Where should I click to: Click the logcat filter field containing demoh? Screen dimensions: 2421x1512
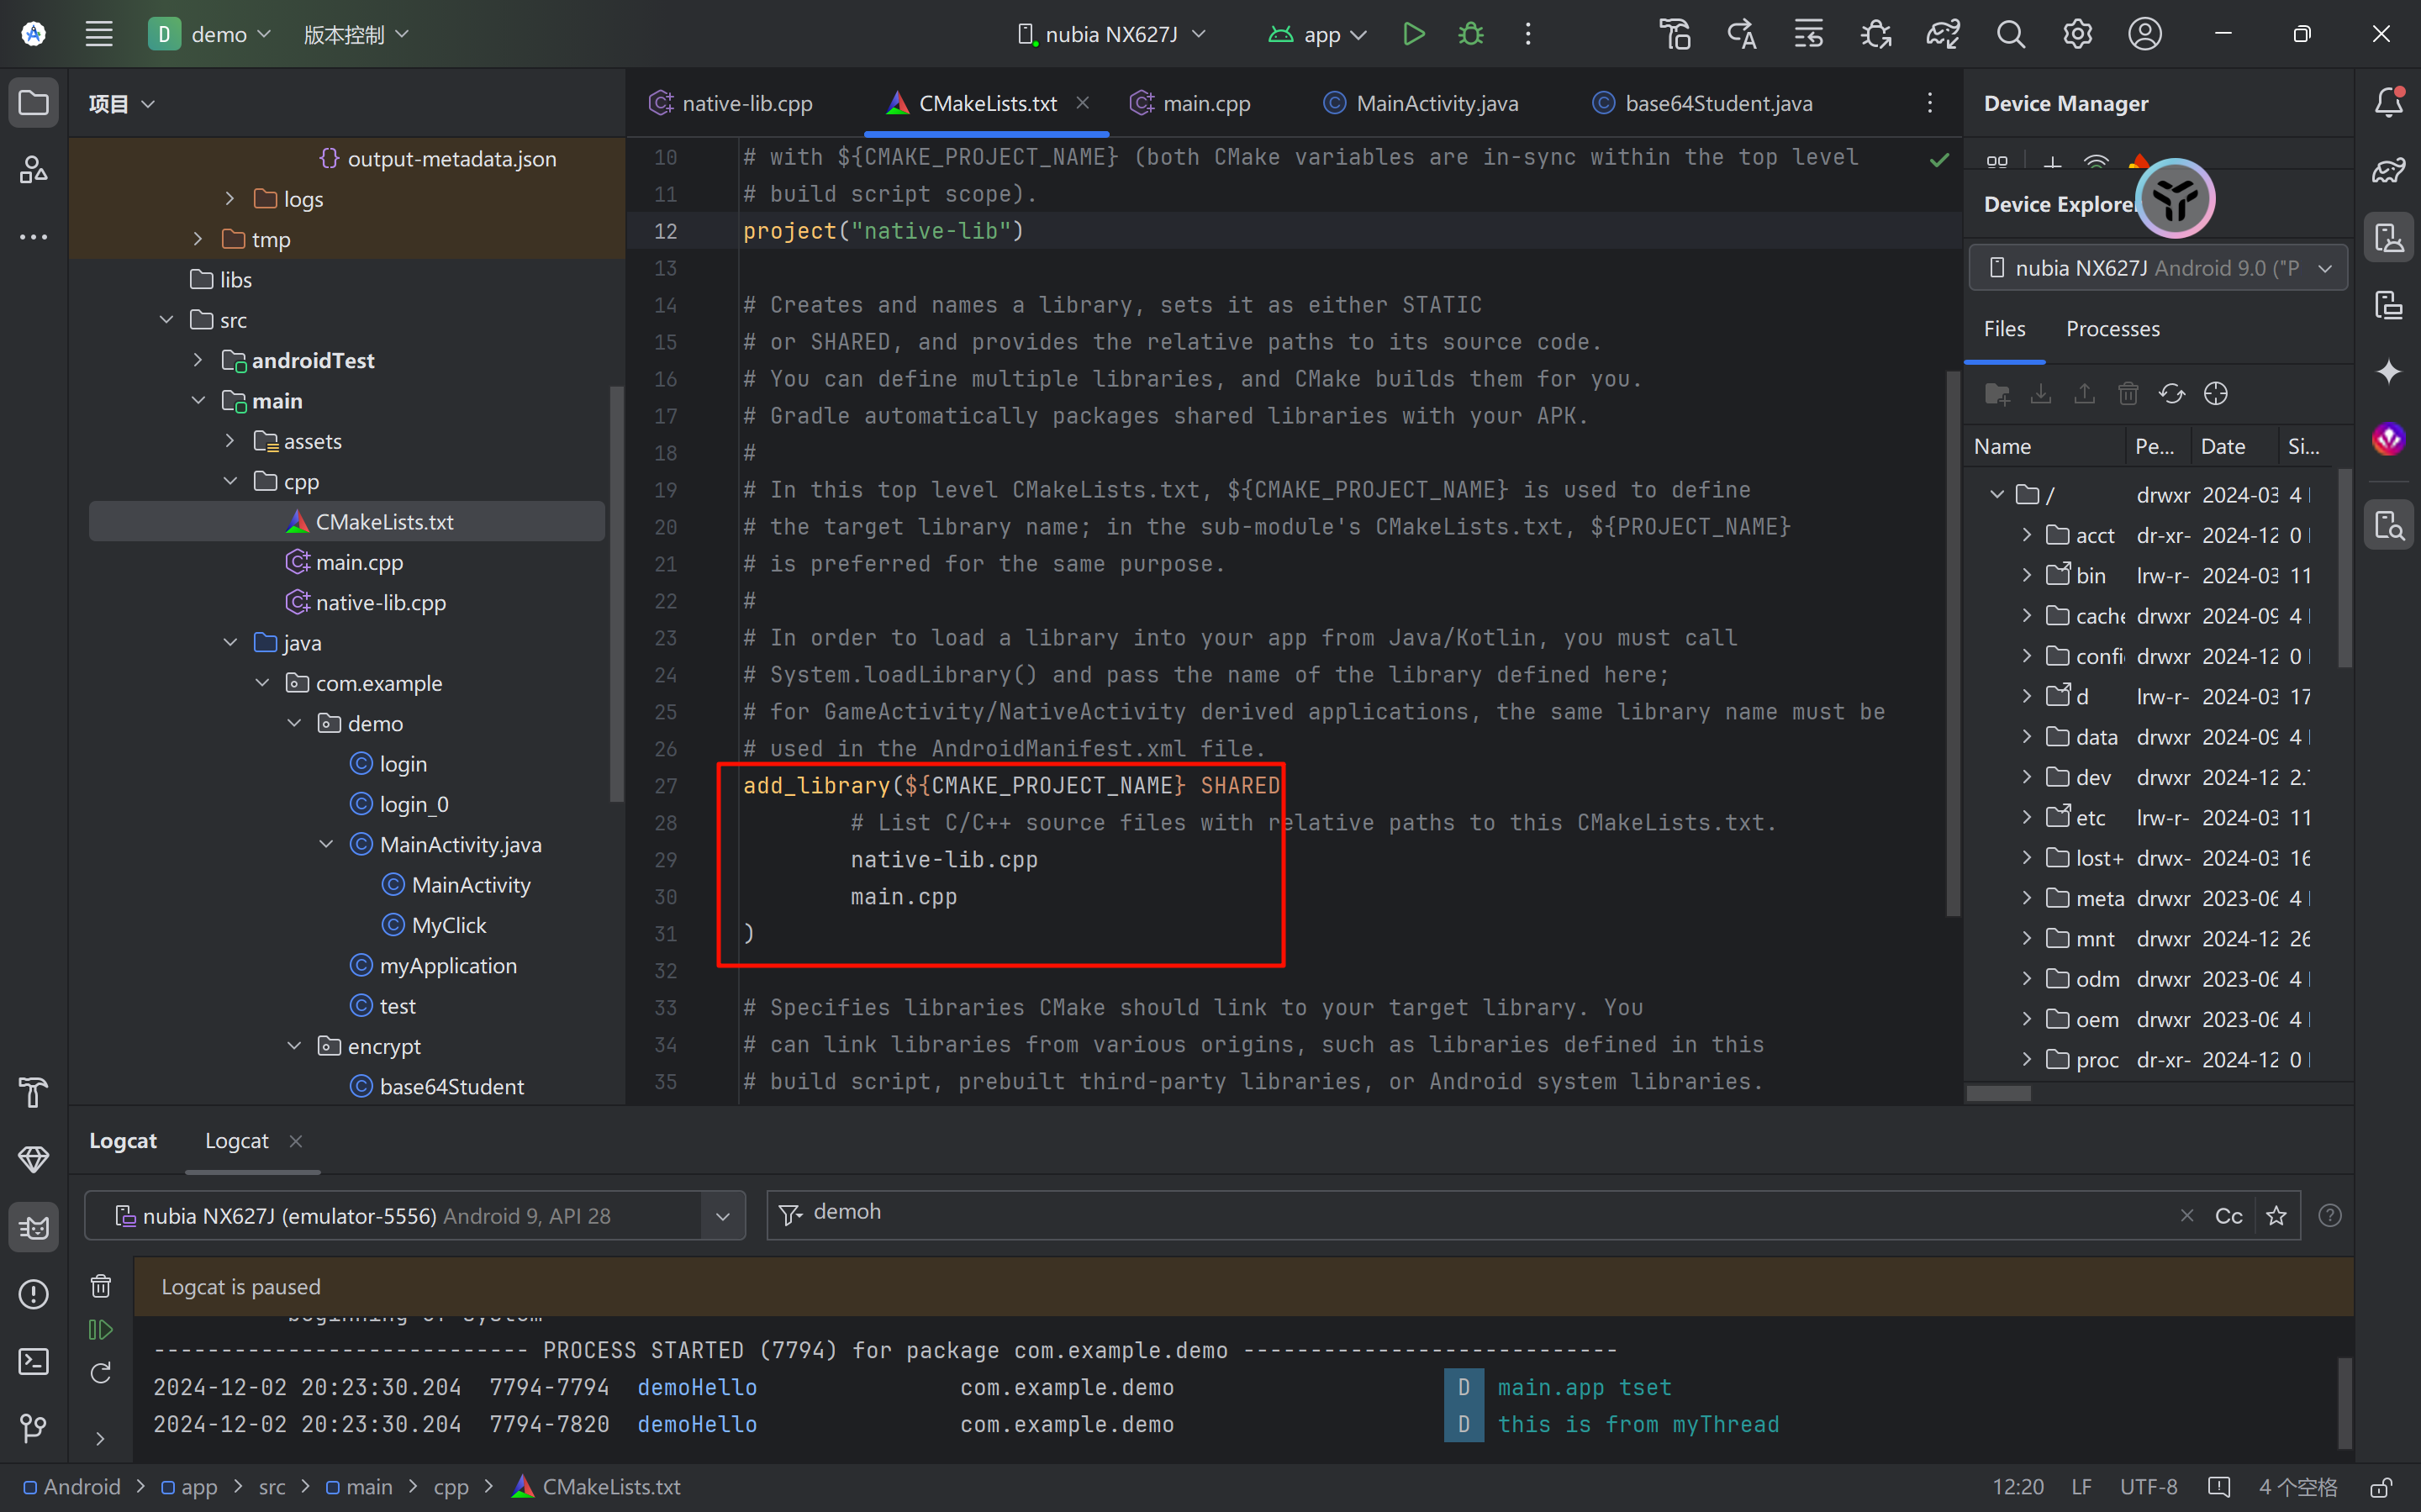pyautogui.click(x=1400, y=1213)
